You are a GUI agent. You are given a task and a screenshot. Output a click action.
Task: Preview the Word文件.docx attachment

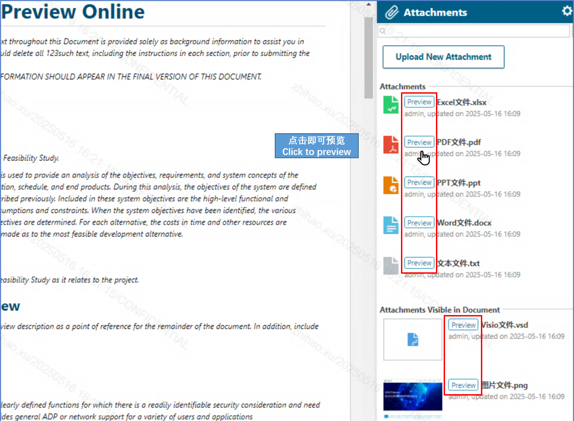419,222
